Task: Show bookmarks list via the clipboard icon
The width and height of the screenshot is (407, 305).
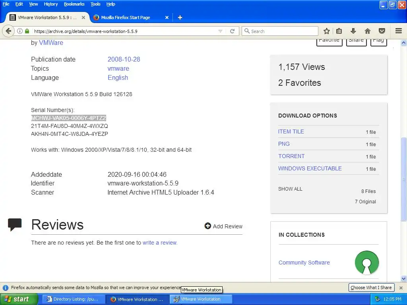Action: coord(339,31)
